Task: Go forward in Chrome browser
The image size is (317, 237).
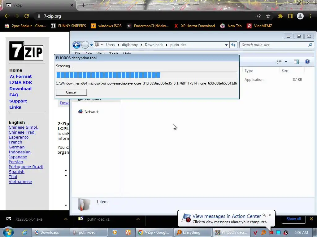Action: click(x=17, y=16)
